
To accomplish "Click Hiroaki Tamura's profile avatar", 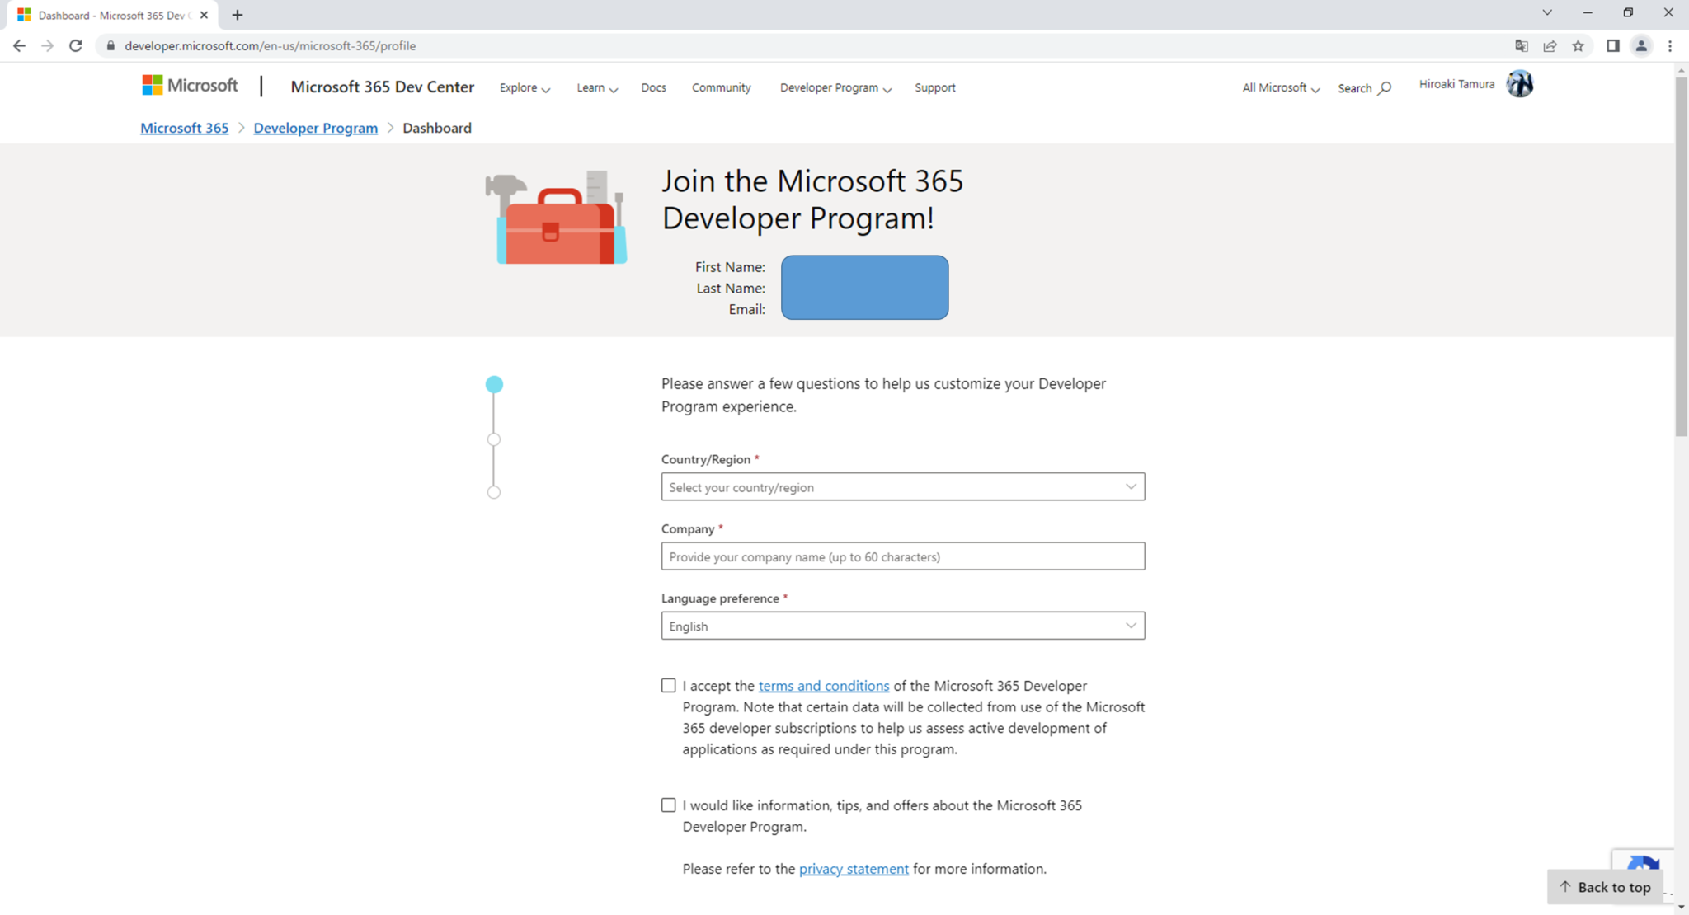I will click(1521, 83).
